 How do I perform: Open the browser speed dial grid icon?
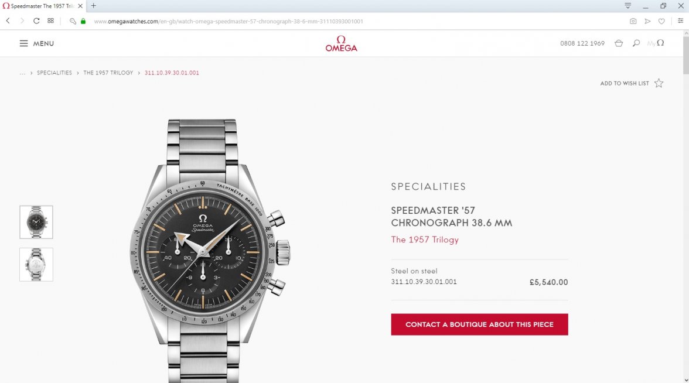[x=50, y=20]
